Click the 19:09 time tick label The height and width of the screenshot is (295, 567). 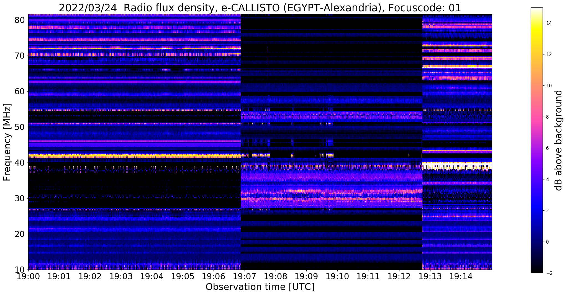(x=306, y=276)
